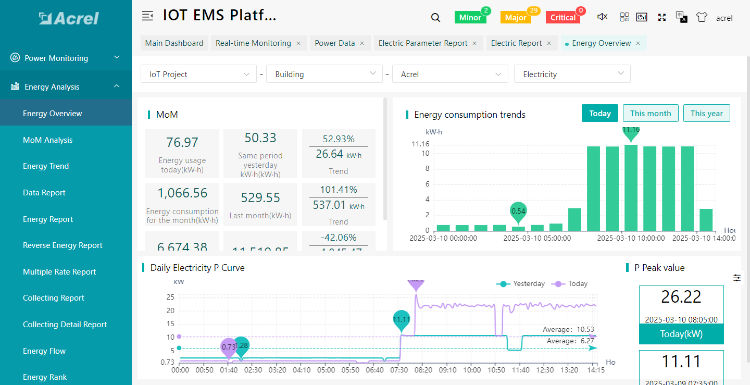
Task: Switch to the Real-time Monitoring tab
Action: coord(254,43)
